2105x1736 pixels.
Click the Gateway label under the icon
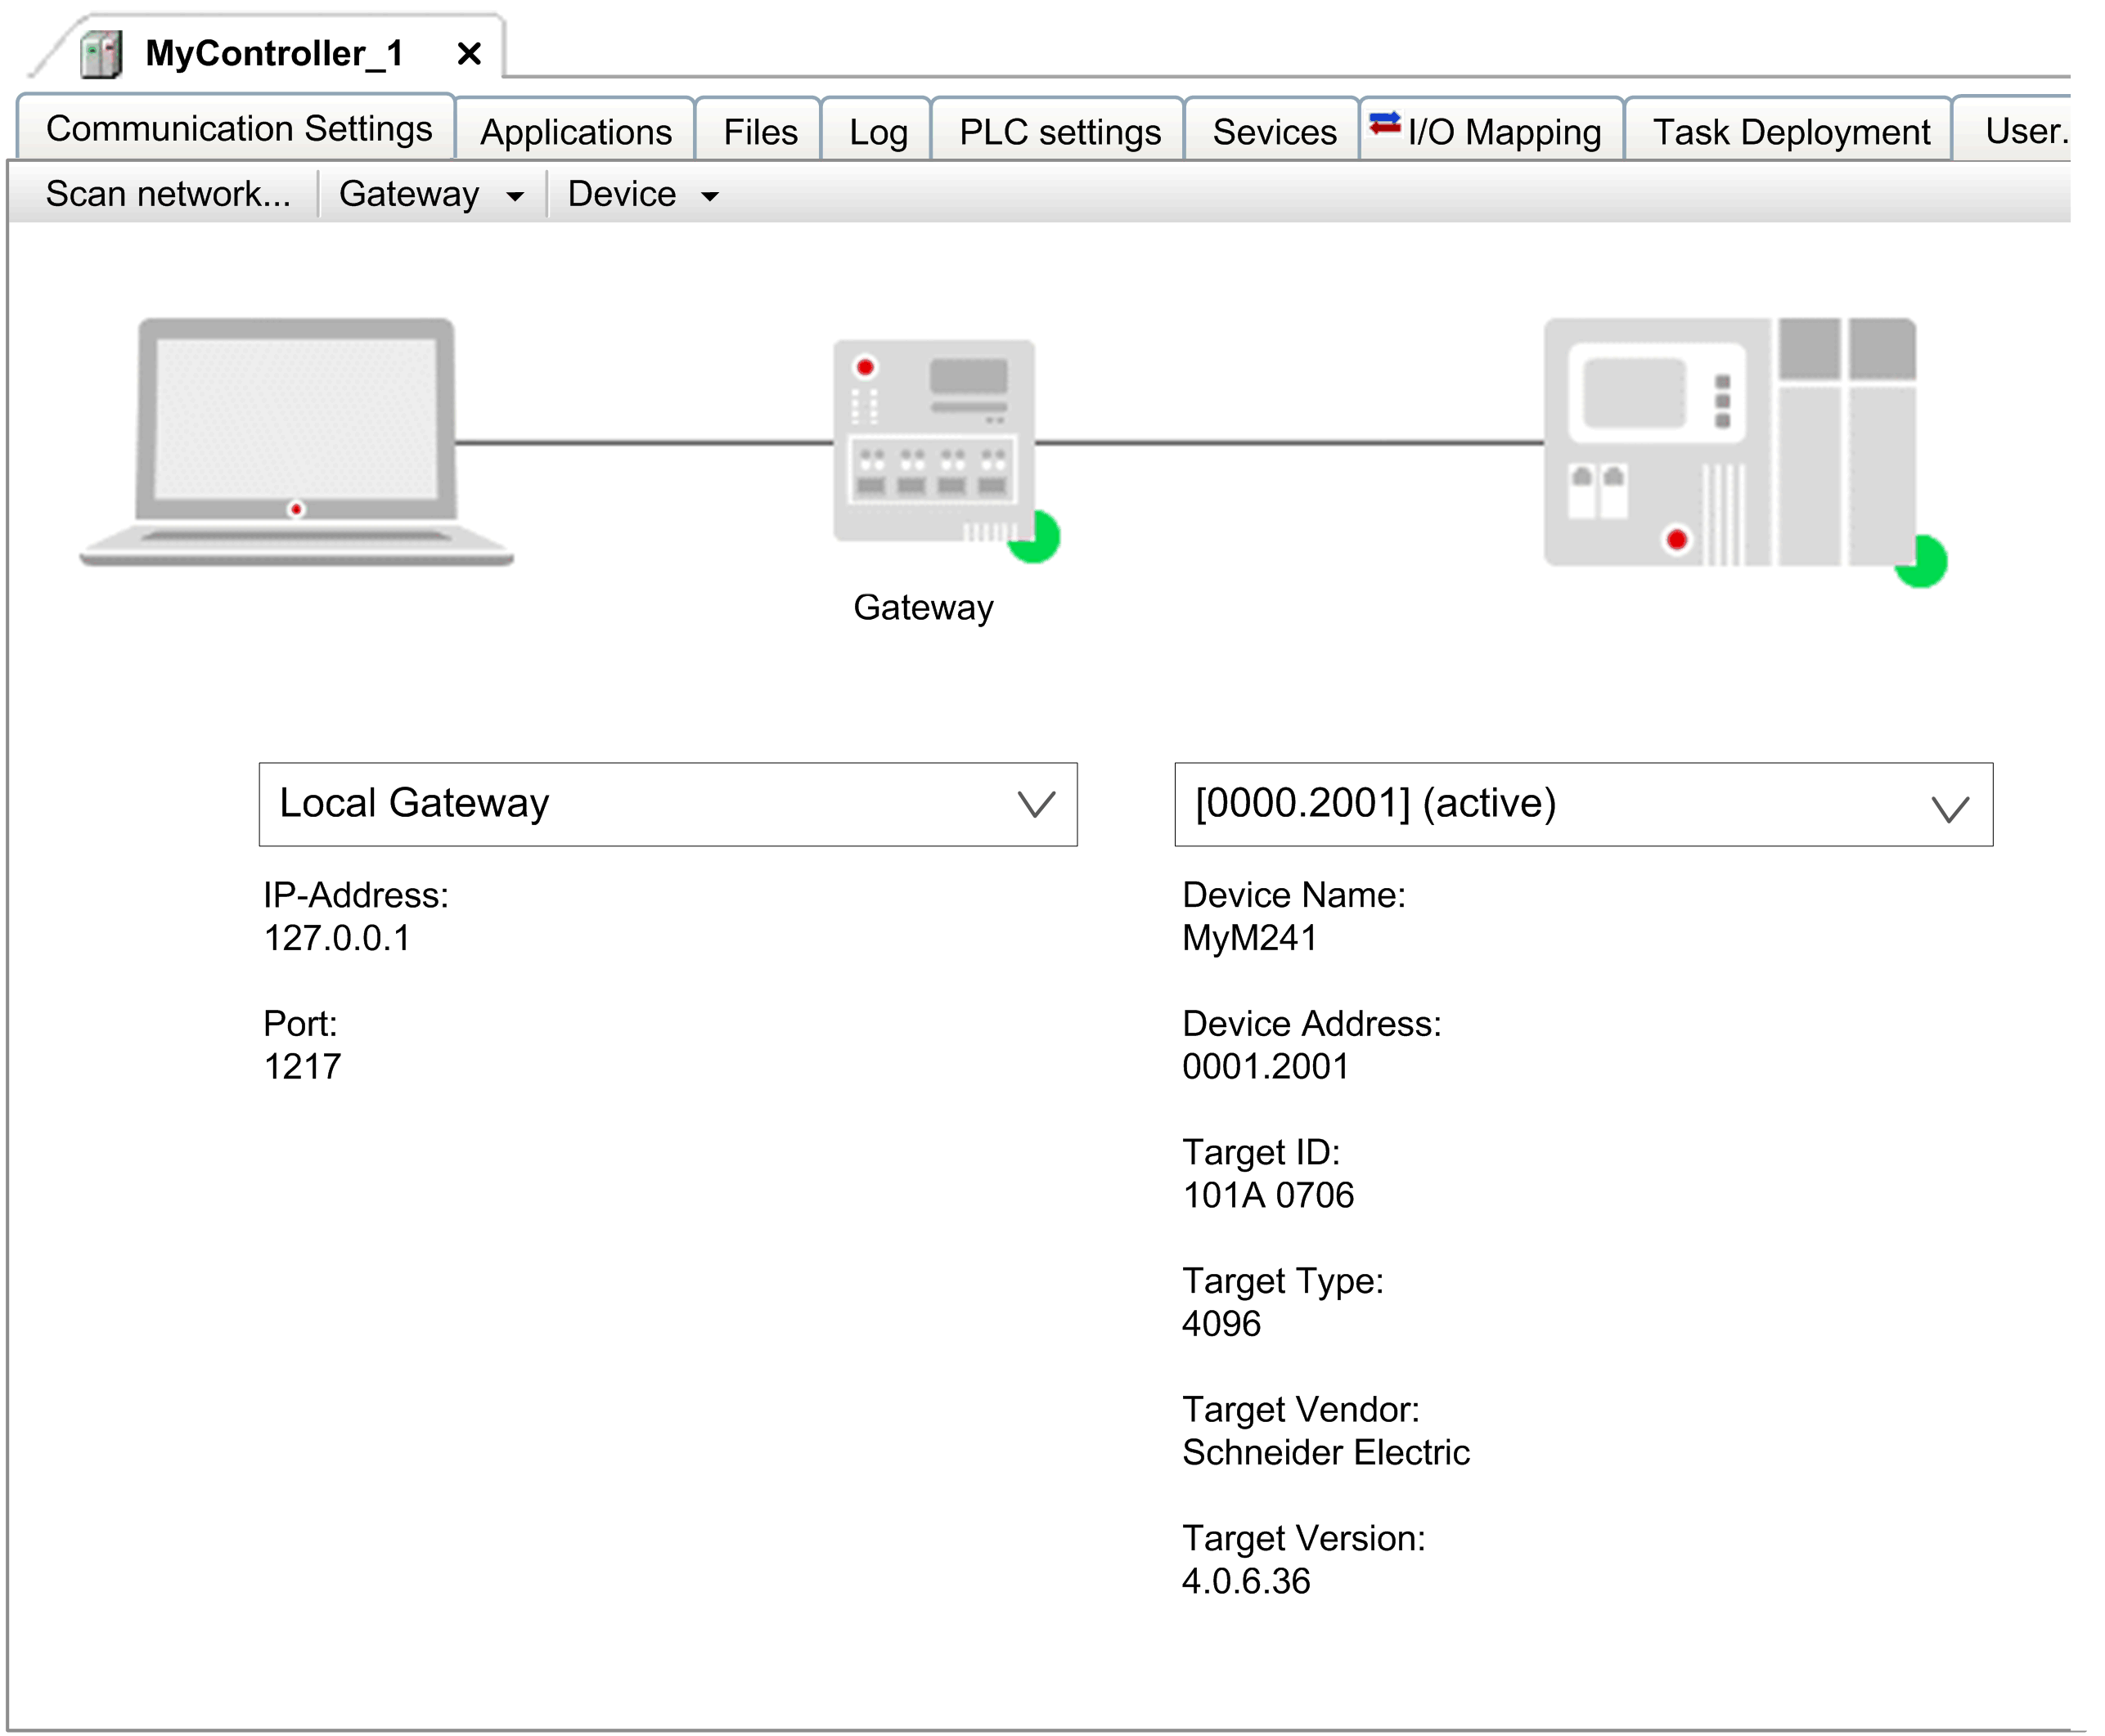pyautogui.click(x=923, y=607)
